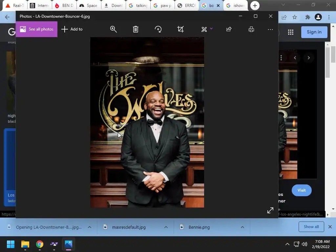This screenshot has height=252, width=336.
Task: Switch to the Real-T browser tab
Action: [x=15, y=6]
